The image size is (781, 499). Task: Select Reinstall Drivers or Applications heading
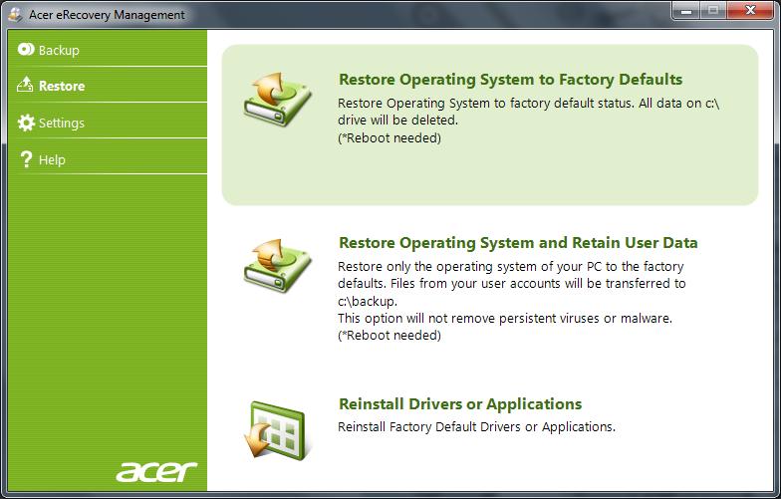tap(460, 404)
